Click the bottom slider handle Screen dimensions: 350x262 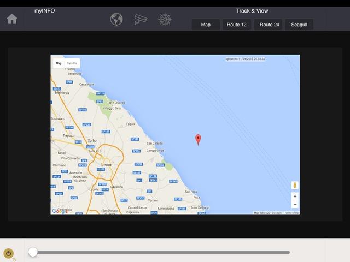(x=33, y=252)
